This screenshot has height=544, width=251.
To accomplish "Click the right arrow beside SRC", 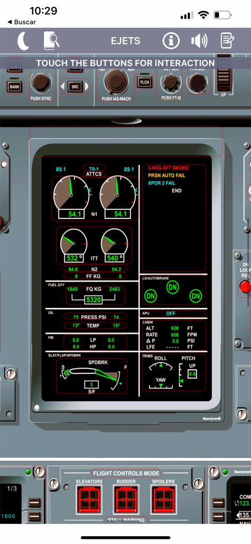I will tap(87, 87).
